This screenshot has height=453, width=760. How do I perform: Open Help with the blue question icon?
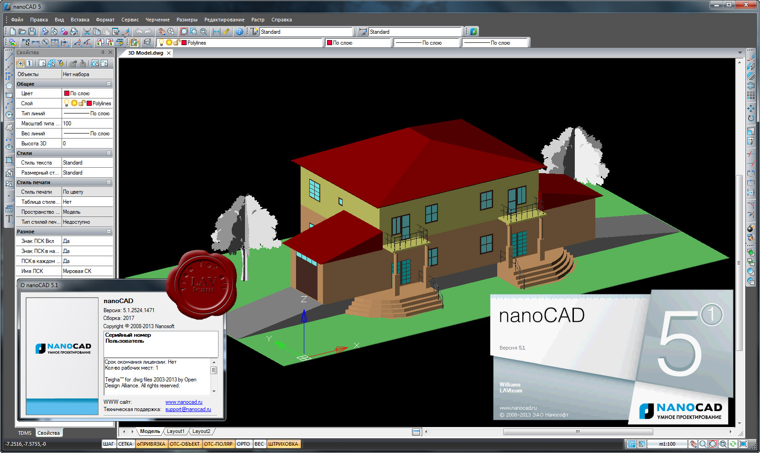pyautogui.click(x=239, y=31)
